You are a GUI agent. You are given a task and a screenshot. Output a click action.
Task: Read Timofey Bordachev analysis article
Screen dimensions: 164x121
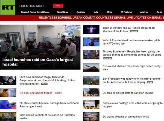[132, 53]
